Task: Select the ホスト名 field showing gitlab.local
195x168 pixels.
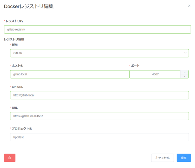Action: pos(70,74)
